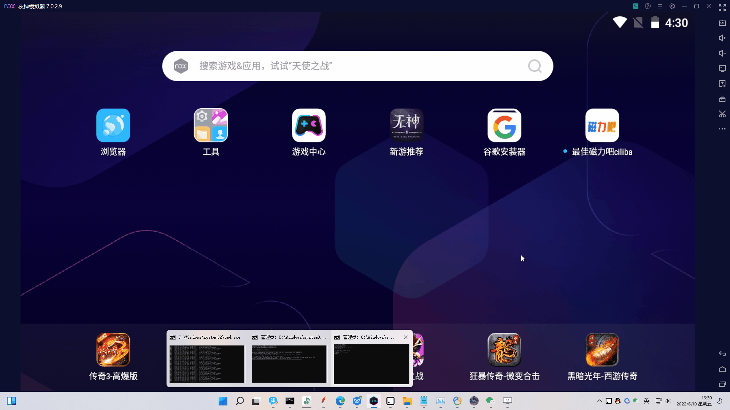
Task: Open the 工具 tools folder
Action: (211, 126)
